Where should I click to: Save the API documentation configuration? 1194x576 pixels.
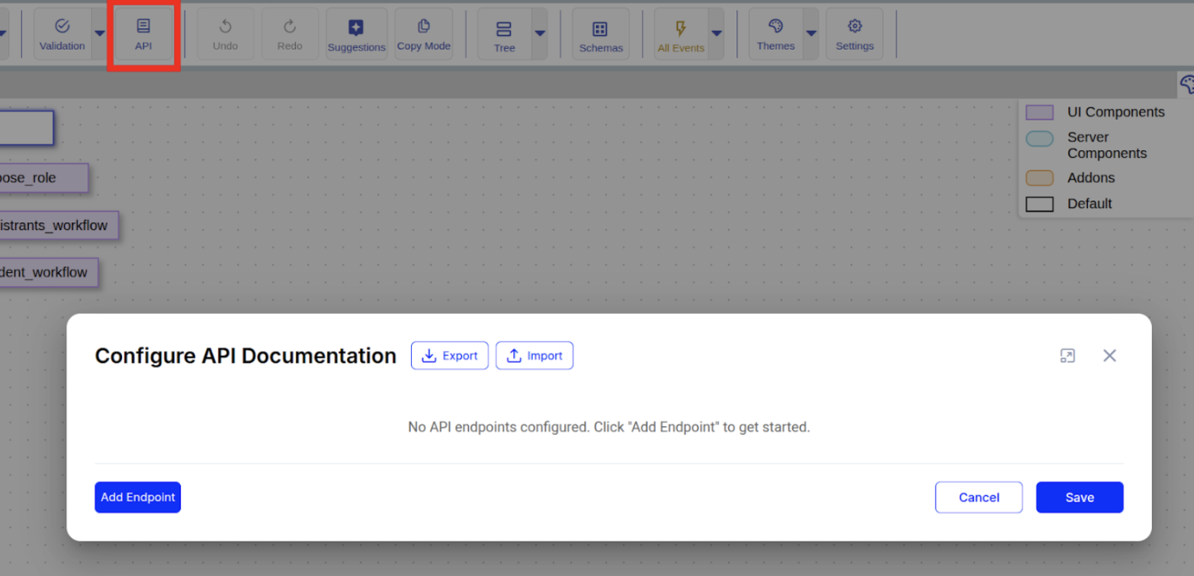click(x=1080, y=498)
